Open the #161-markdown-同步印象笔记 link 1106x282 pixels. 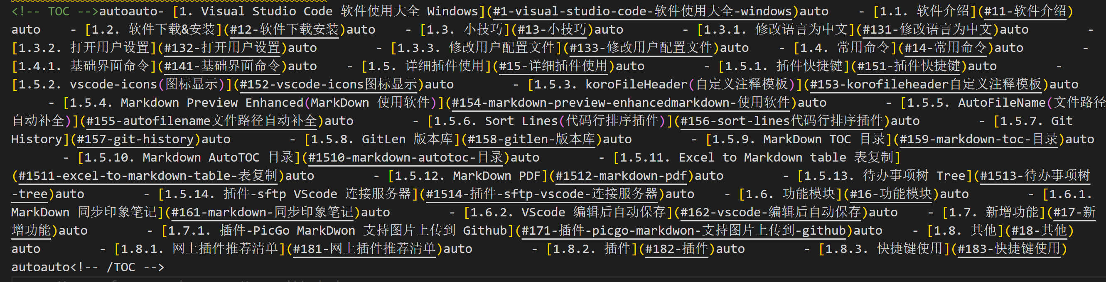262,212
